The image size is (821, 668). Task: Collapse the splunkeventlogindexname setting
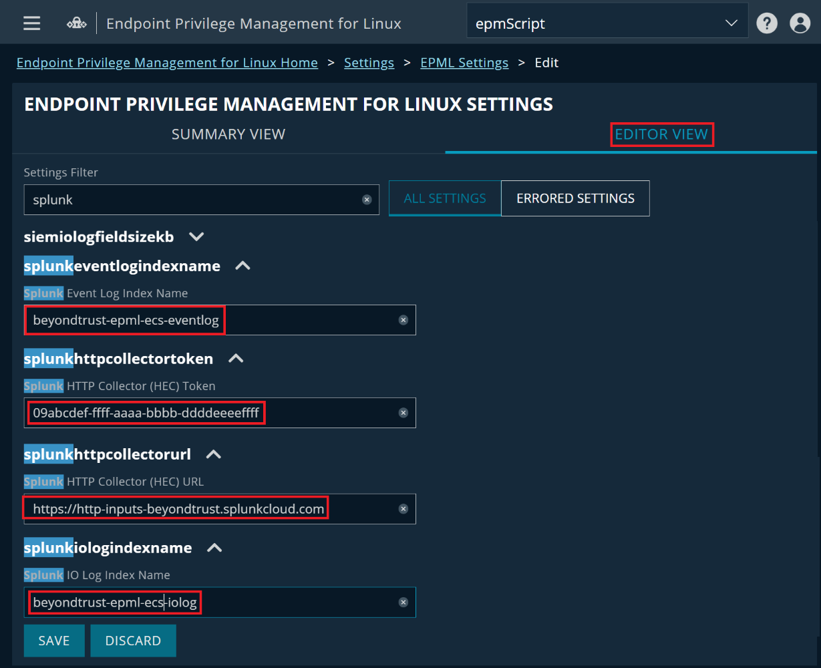242,265
